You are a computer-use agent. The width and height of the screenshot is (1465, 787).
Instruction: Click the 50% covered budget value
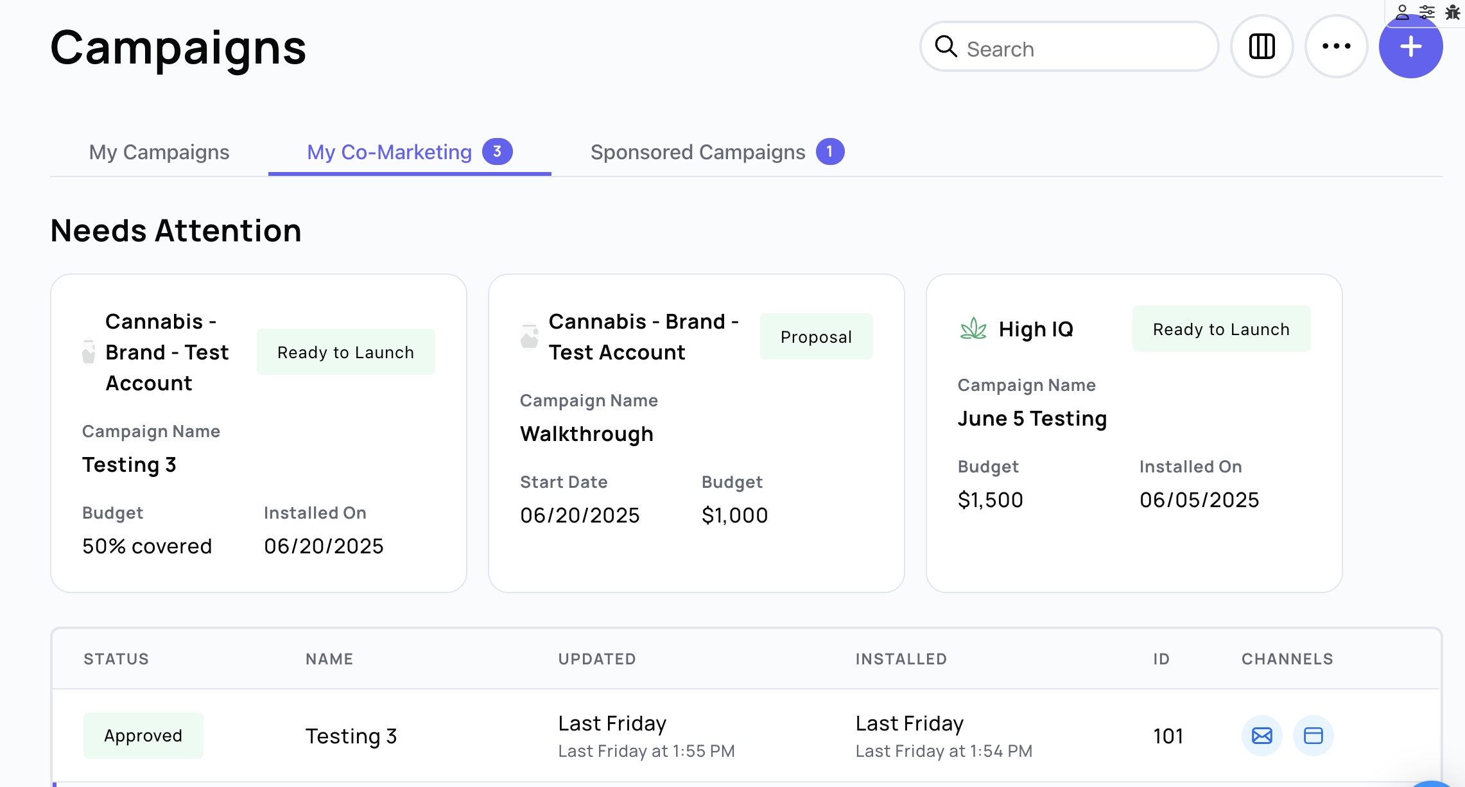pyautogui.click(x=147, y=546)
